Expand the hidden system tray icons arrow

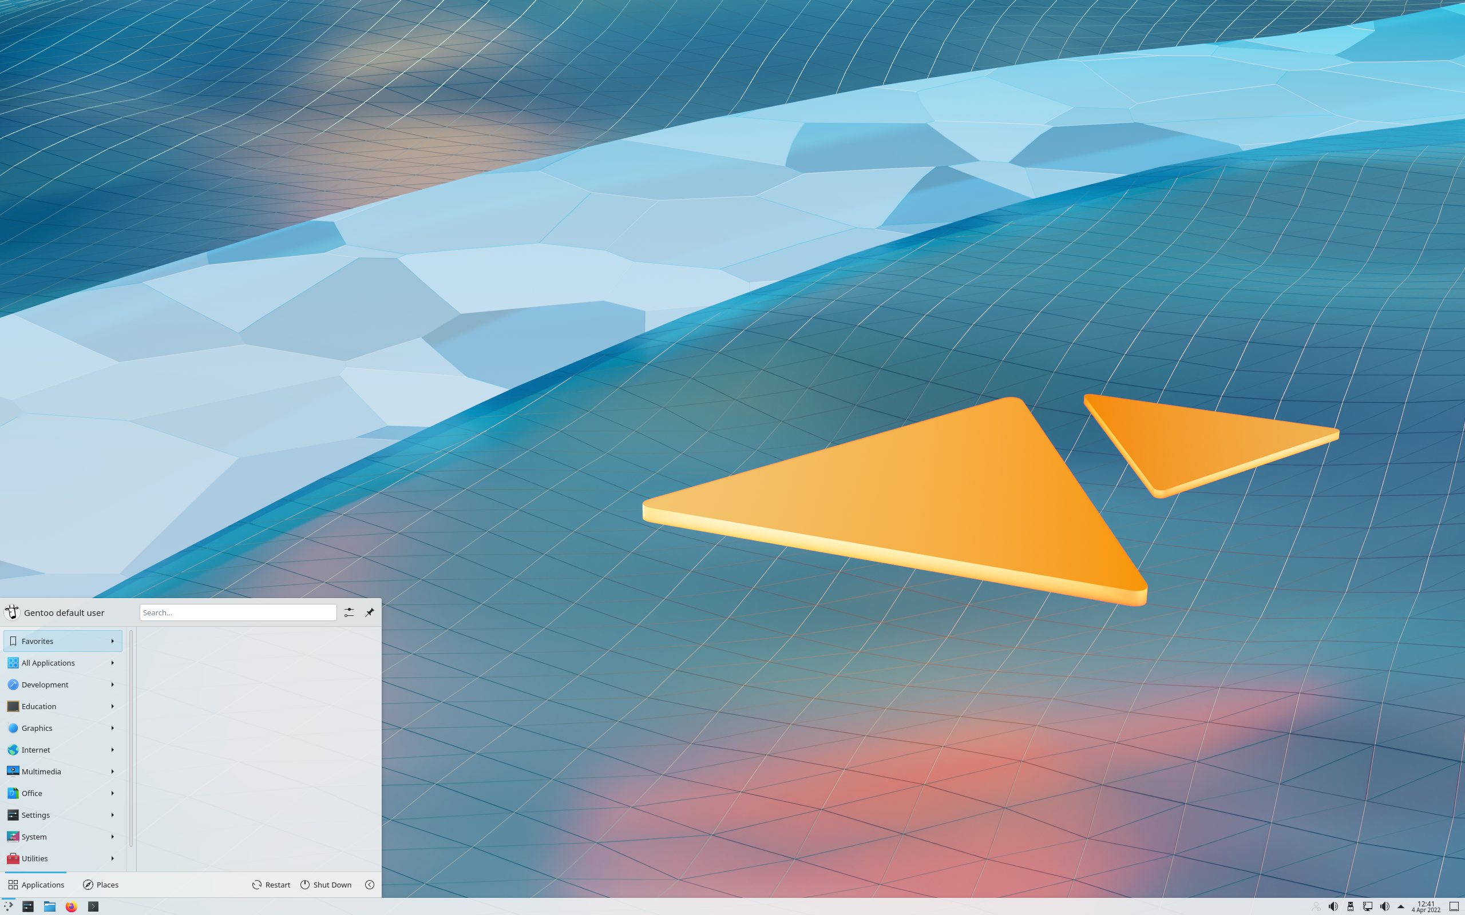(x=1400, y=906)
